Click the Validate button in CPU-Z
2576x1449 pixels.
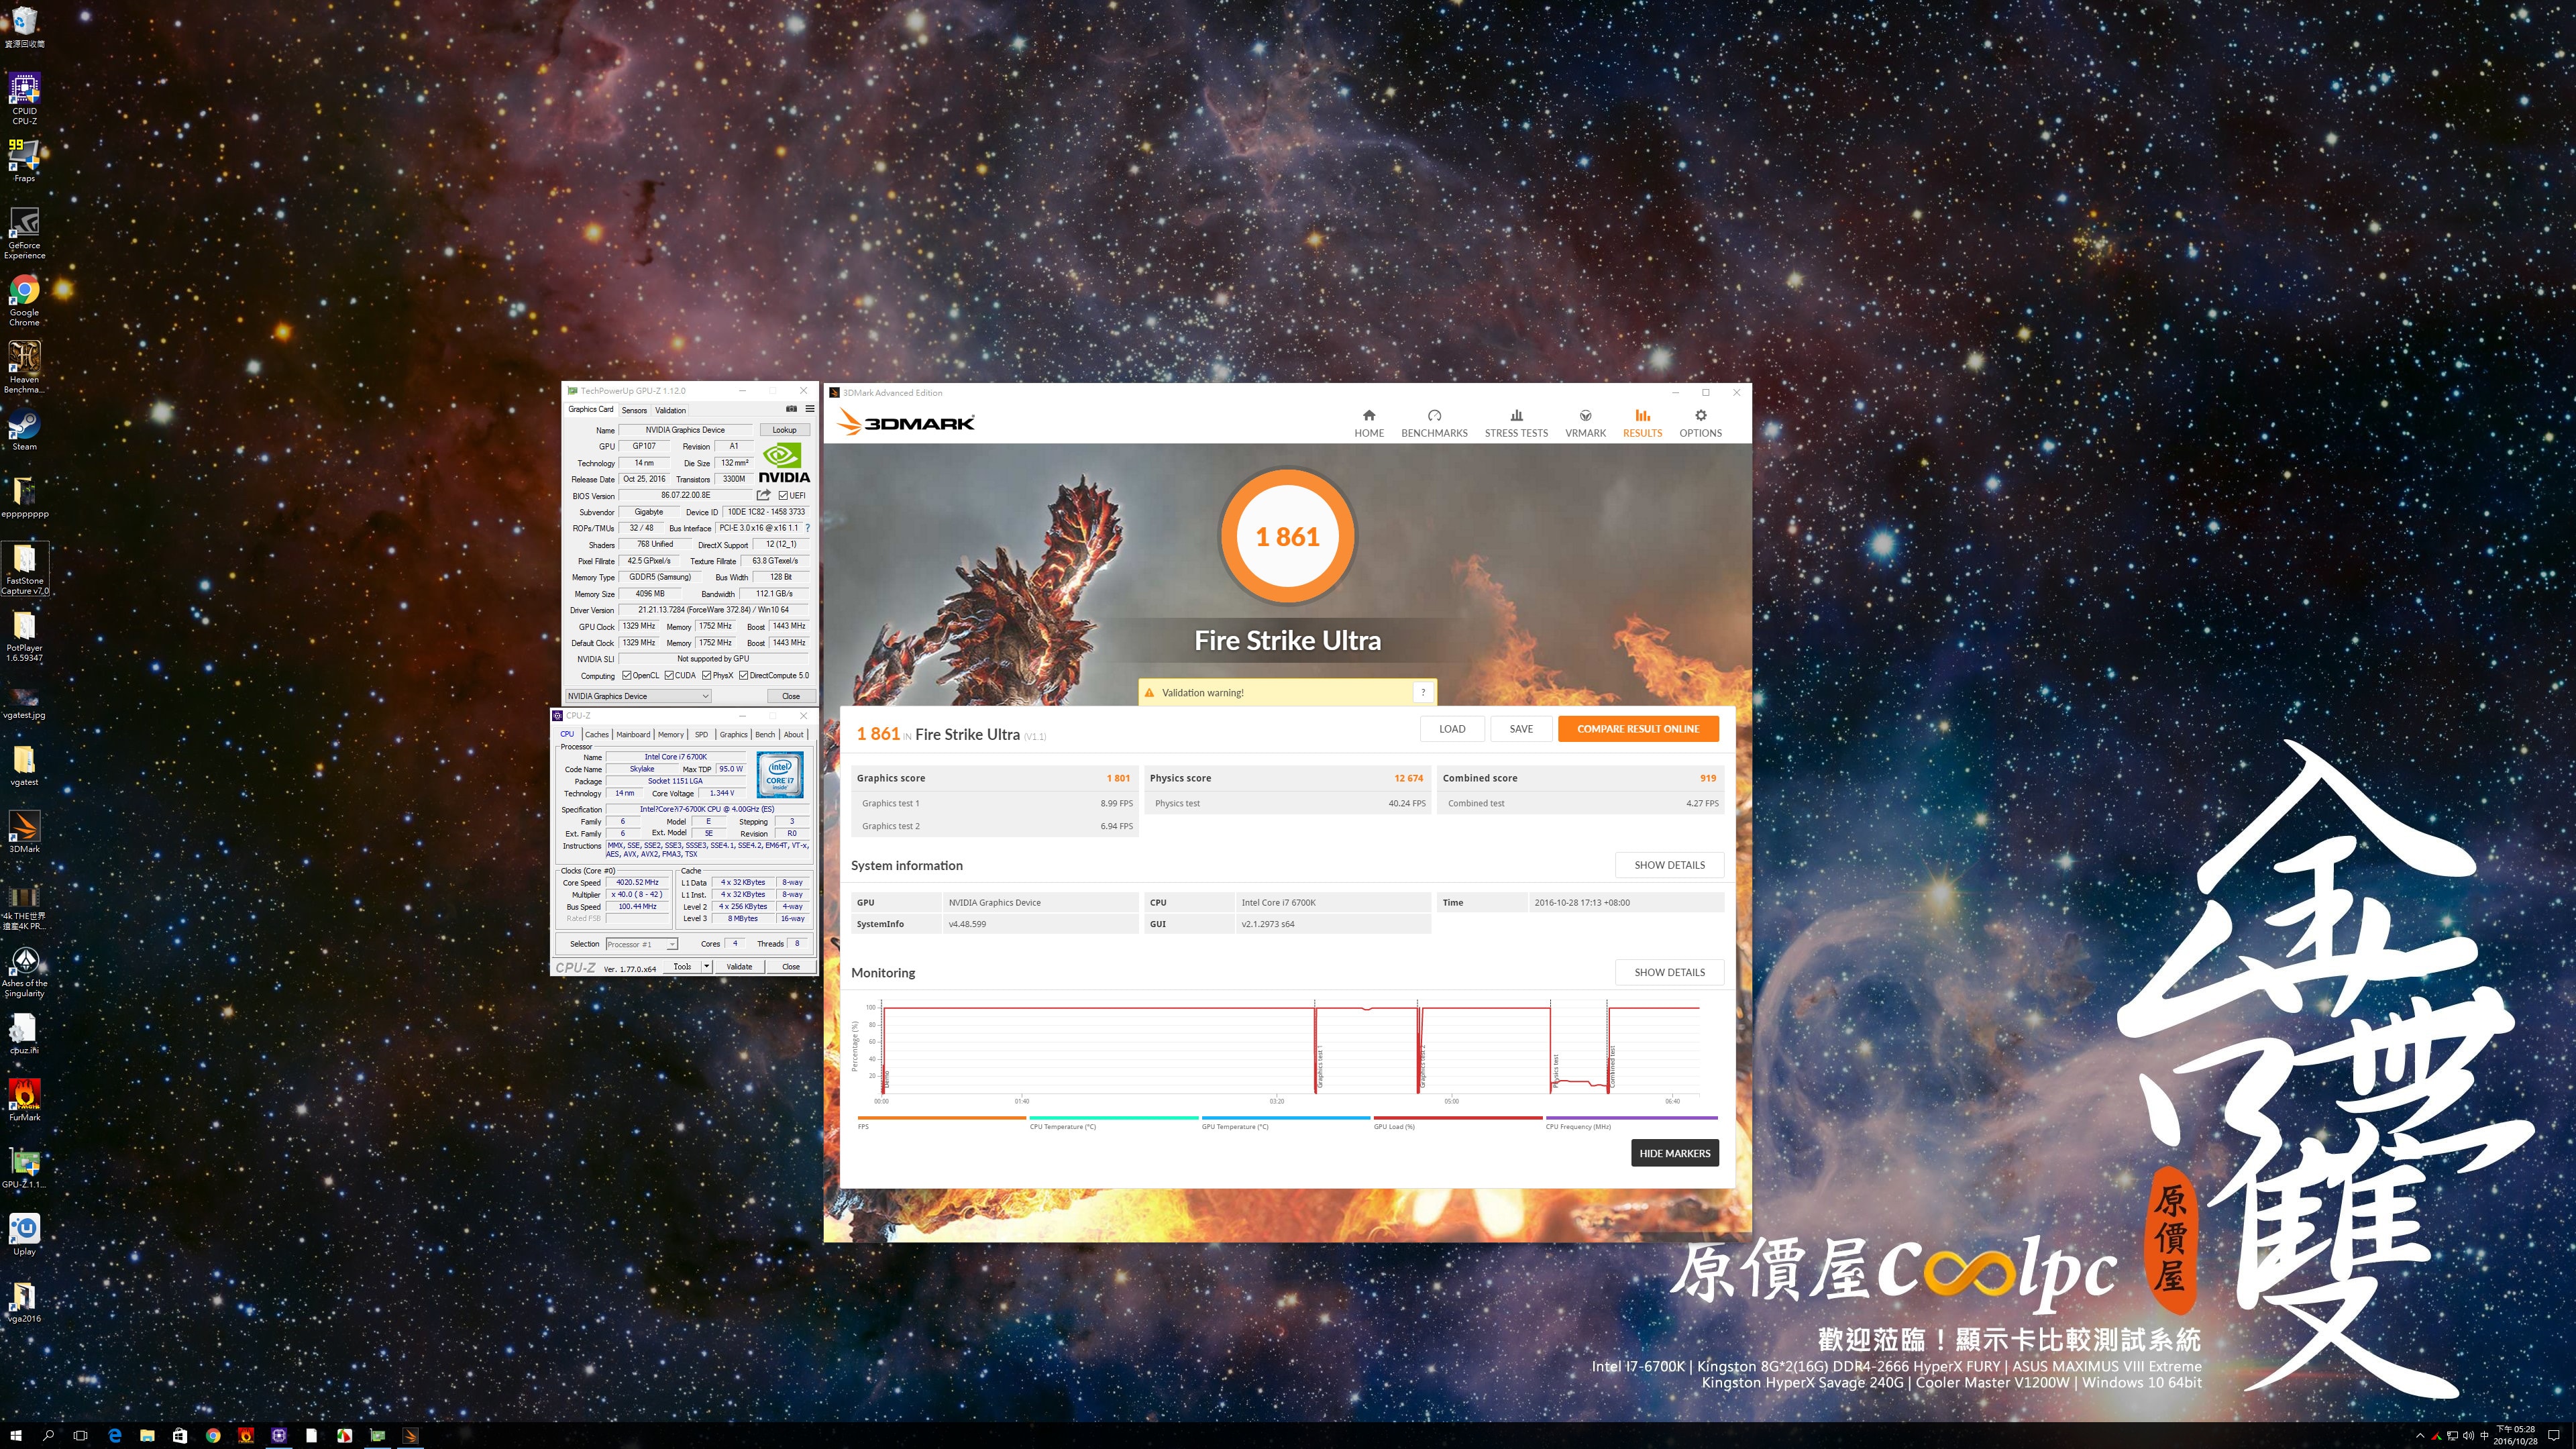(739, 966)
